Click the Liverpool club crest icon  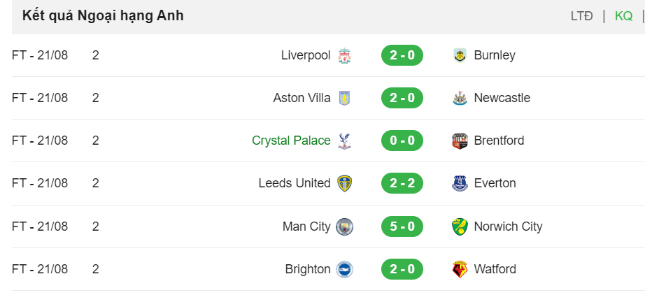pos(344,55)
